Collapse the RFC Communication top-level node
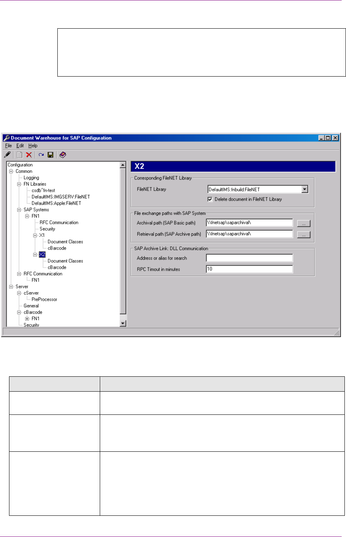Image resolution: width=346 pixels, height=537 pixels. point(18,274)
